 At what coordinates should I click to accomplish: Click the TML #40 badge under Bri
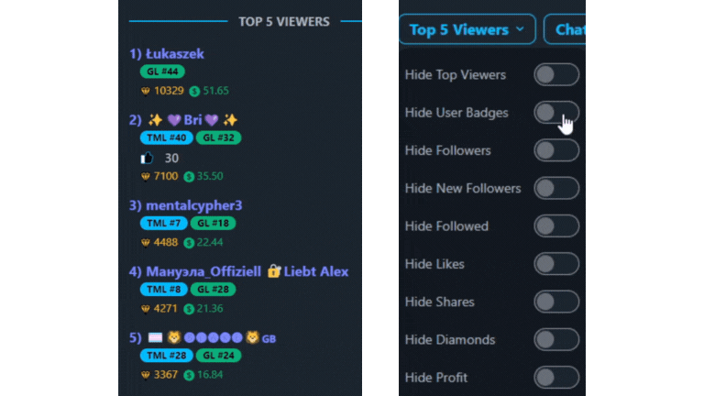coord(166,137)
